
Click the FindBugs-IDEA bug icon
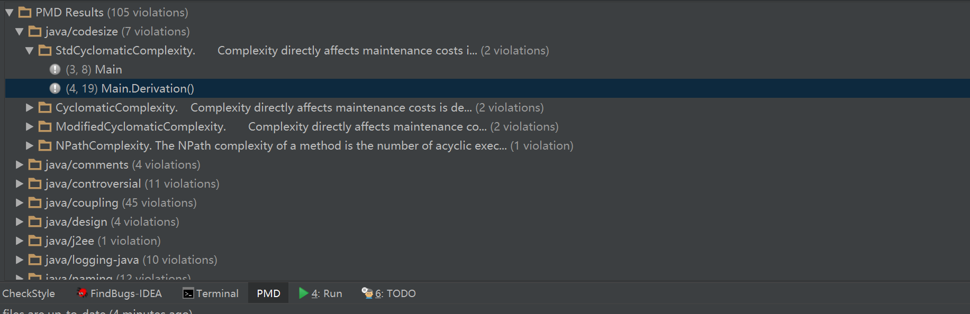[x=82, y=293]
